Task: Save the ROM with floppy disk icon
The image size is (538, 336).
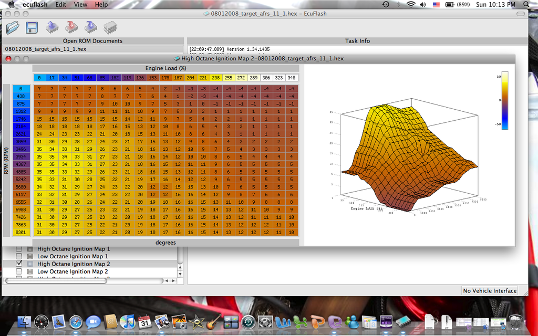Action: tap(32, 27)
